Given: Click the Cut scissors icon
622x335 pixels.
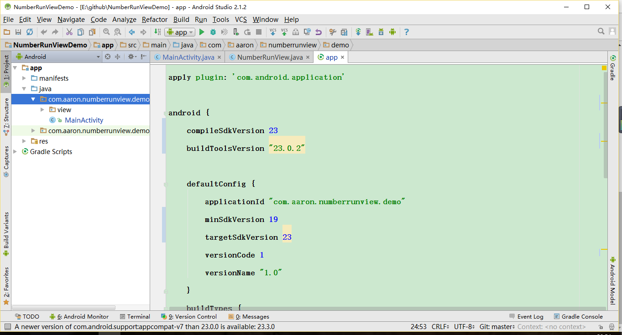Looking at the screenshot, I should pyautogui.click(x=69, y=32).
